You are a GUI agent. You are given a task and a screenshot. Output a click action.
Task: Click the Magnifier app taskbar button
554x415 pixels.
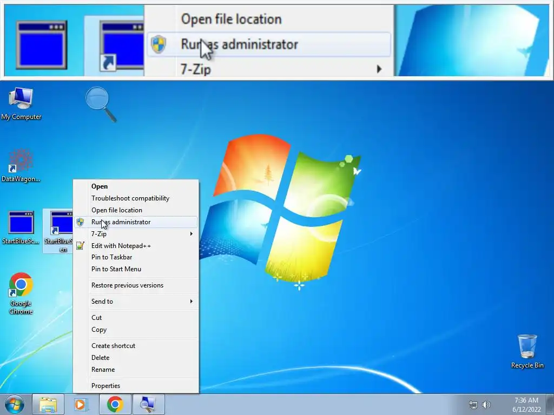point(148,404)
